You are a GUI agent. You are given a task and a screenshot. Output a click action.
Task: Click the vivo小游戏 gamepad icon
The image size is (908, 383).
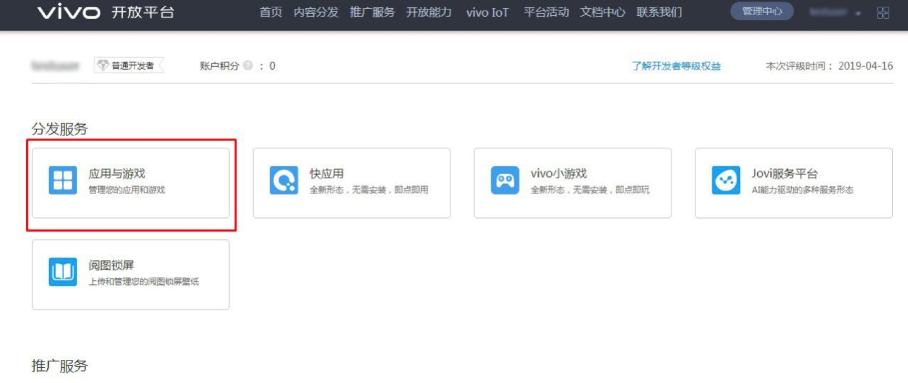click(505, 180)
